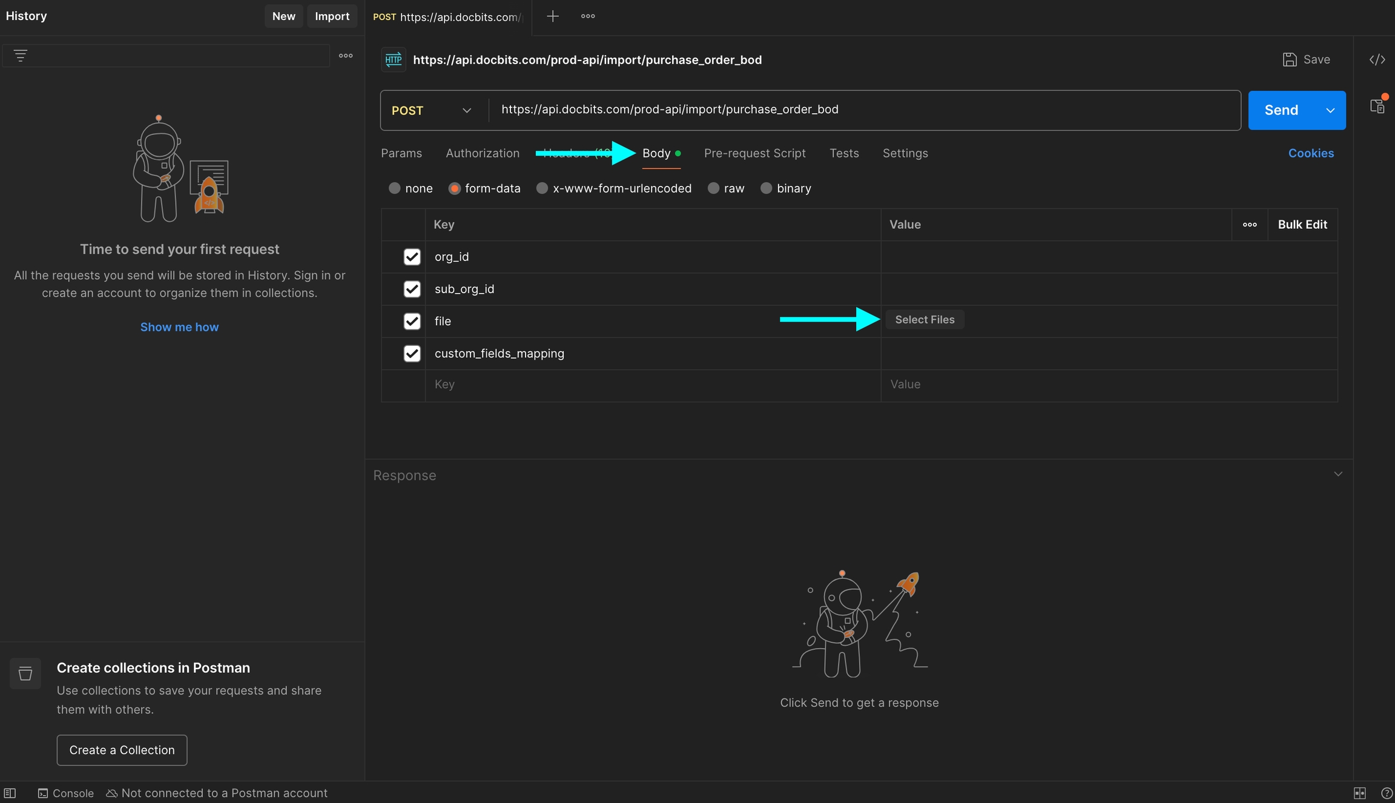
Task: Expand the POST method dropdown
Action: (466, 110)
